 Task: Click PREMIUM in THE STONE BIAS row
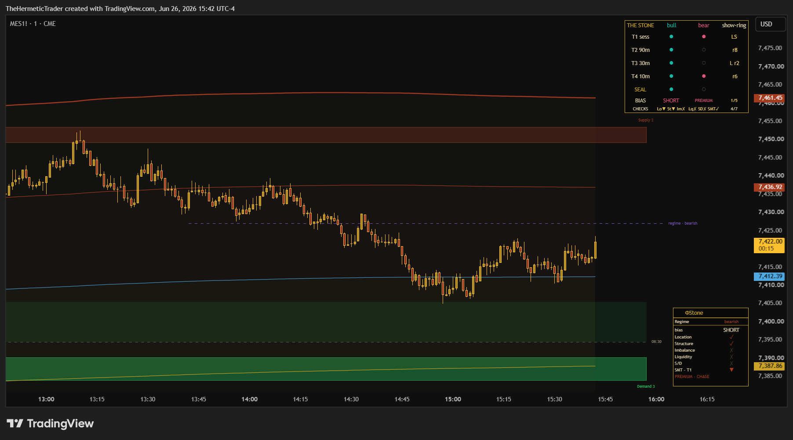click(x=704, y=101)
